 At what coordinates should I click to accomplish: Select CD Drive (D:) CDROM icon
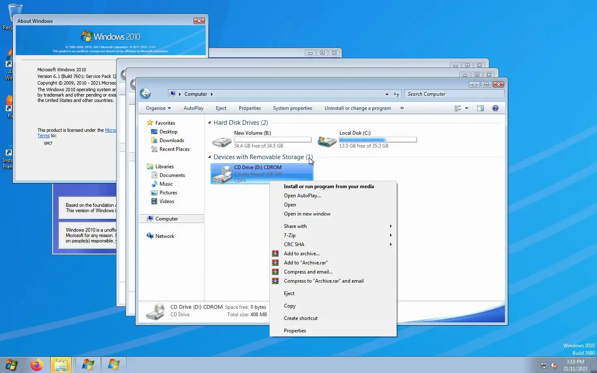[x=222, y=174]
